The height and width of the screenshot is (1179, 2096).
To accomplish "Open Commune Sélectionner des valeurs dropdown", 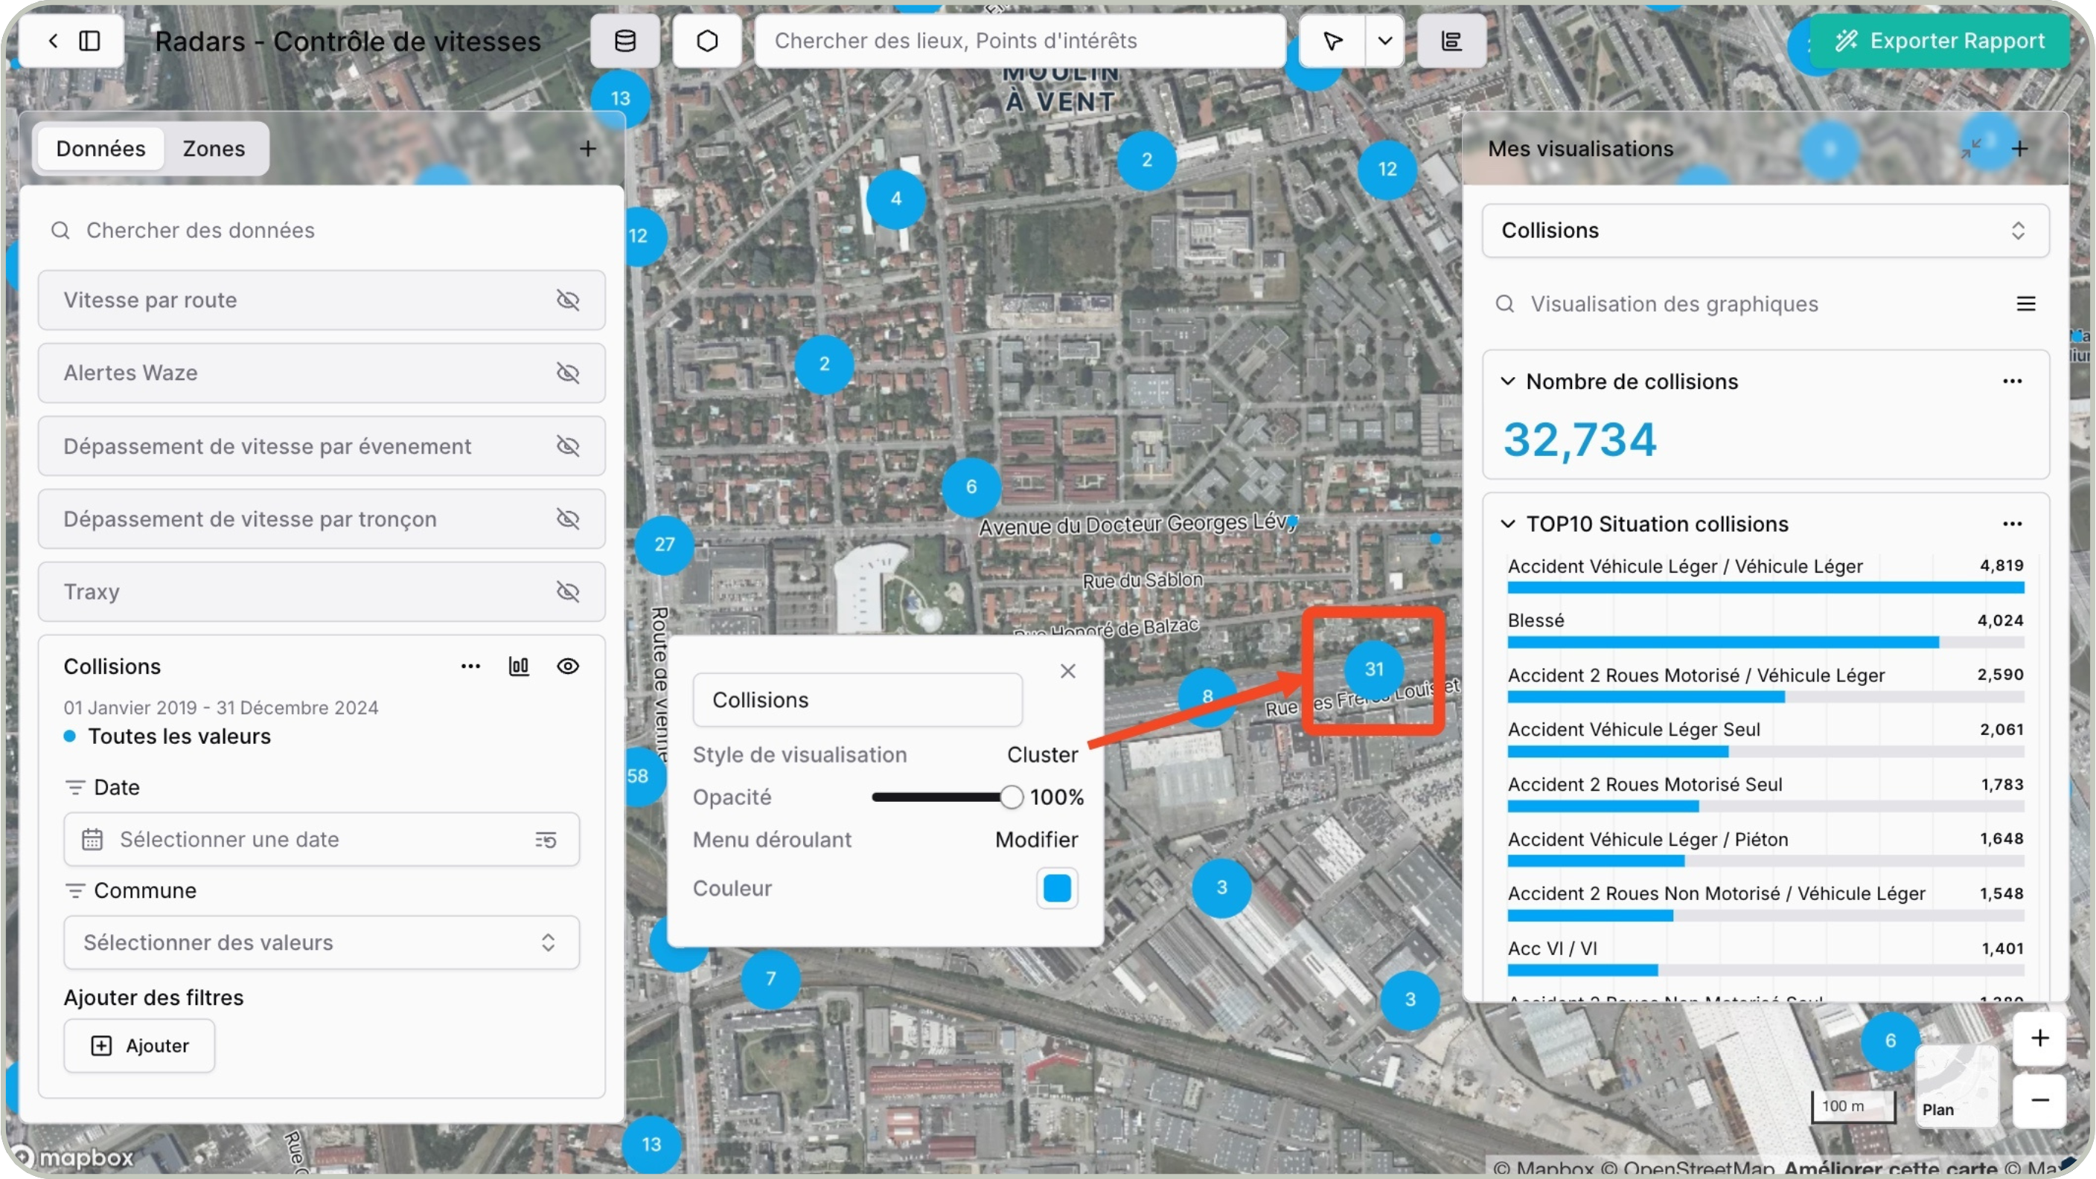I will 322,942.
